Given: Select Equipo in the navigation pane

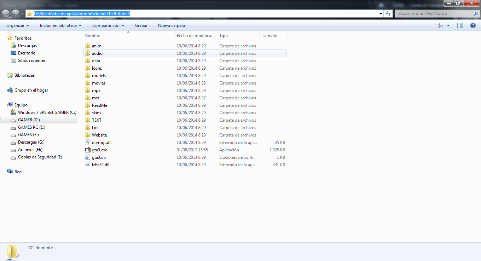Looking at the screenshot, I should pos(21,105).
